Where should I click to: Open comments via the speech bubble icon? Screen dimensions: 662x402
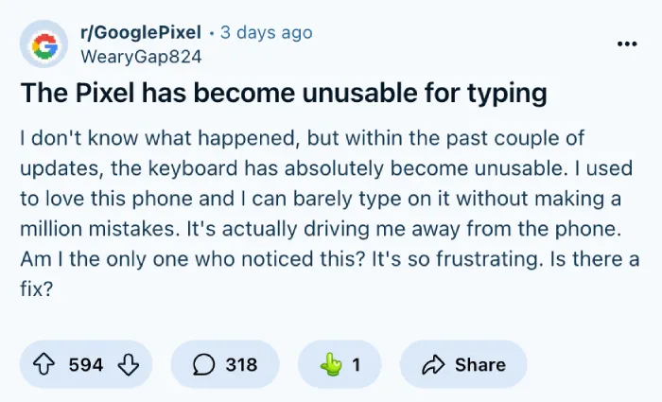tap(204, 364)
